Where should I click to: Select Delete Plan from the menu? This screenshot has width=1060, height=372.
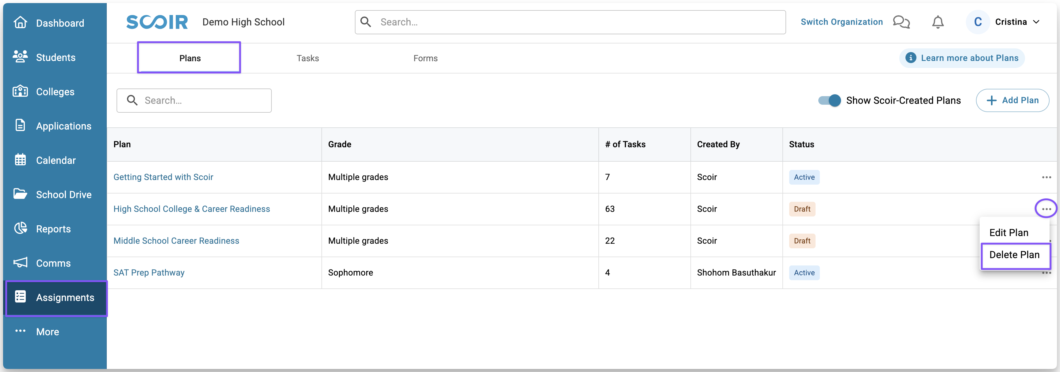(1014, 255)
